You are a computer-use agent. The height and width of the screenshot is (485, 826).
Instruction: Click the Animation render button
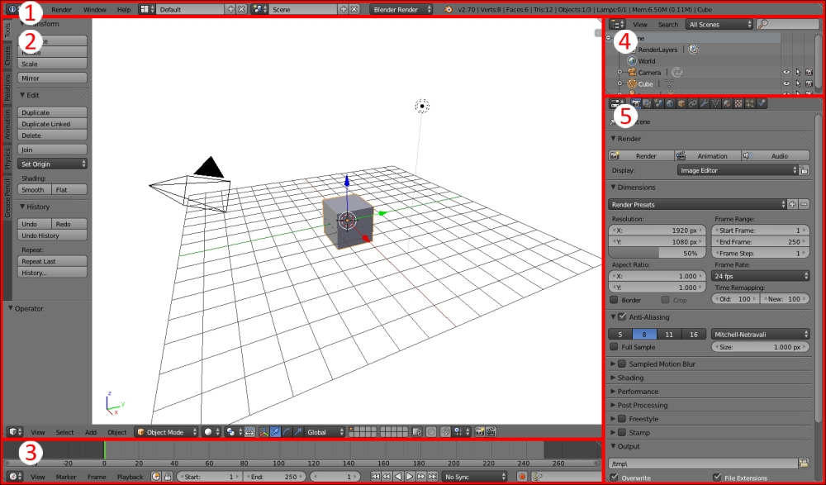[x=708, y=155]
